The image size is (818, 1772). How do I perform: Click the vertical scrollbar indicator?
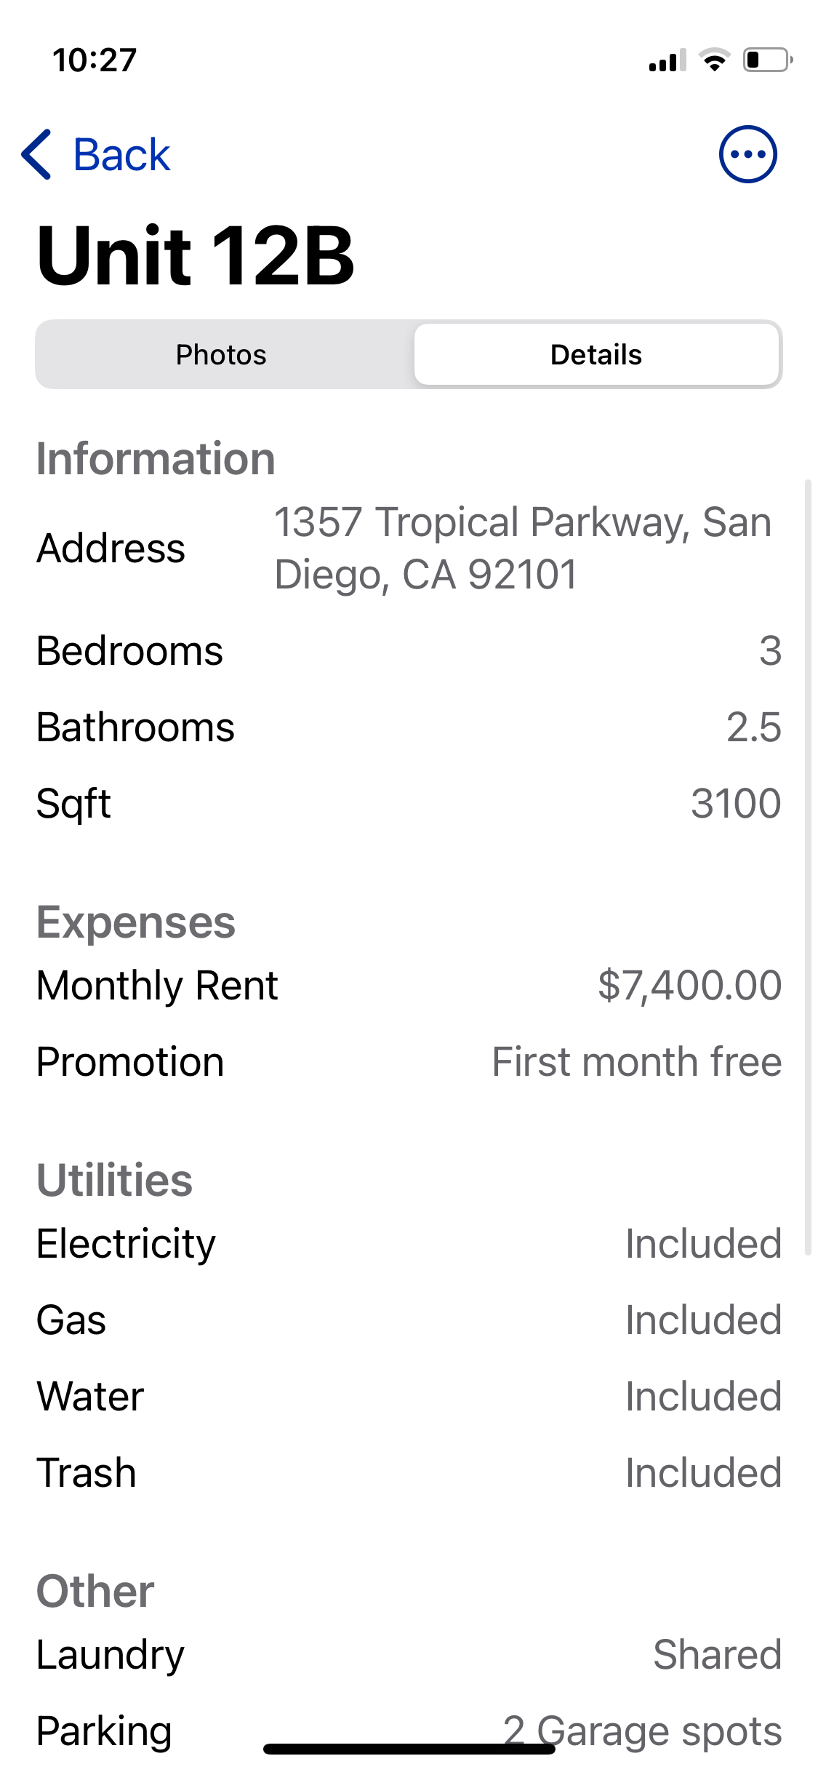coord(808,866)
